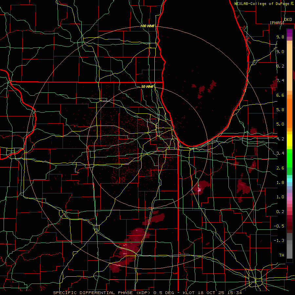
Task: Select the 5.0 legend value
Action: click(280, 124)
